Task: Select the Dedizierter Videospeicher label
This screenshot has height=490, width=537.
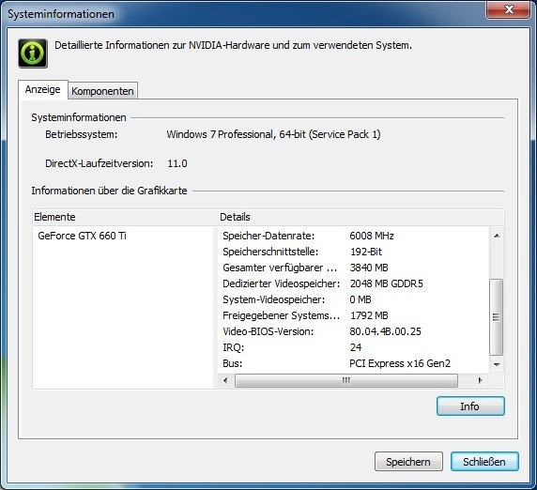Action: (x=281, y=283)
